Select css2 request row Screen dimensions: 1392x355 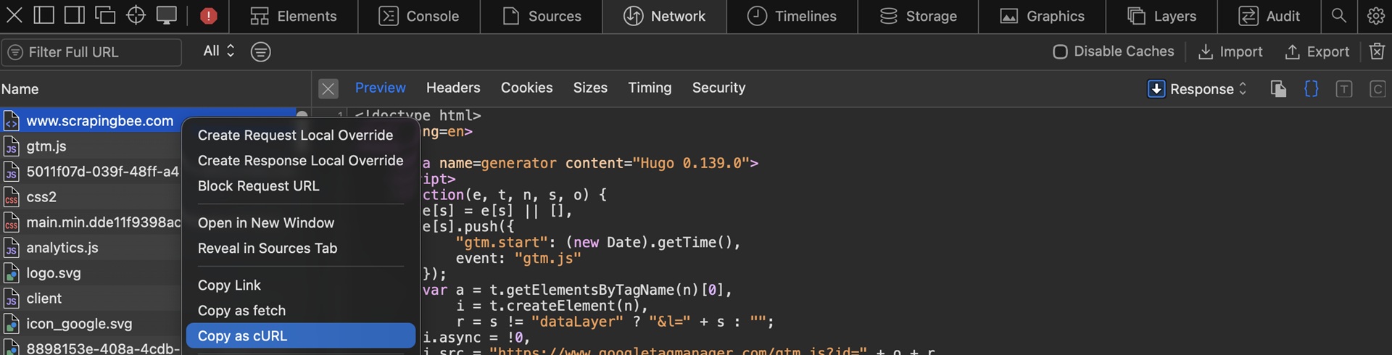tap(91, 197)
